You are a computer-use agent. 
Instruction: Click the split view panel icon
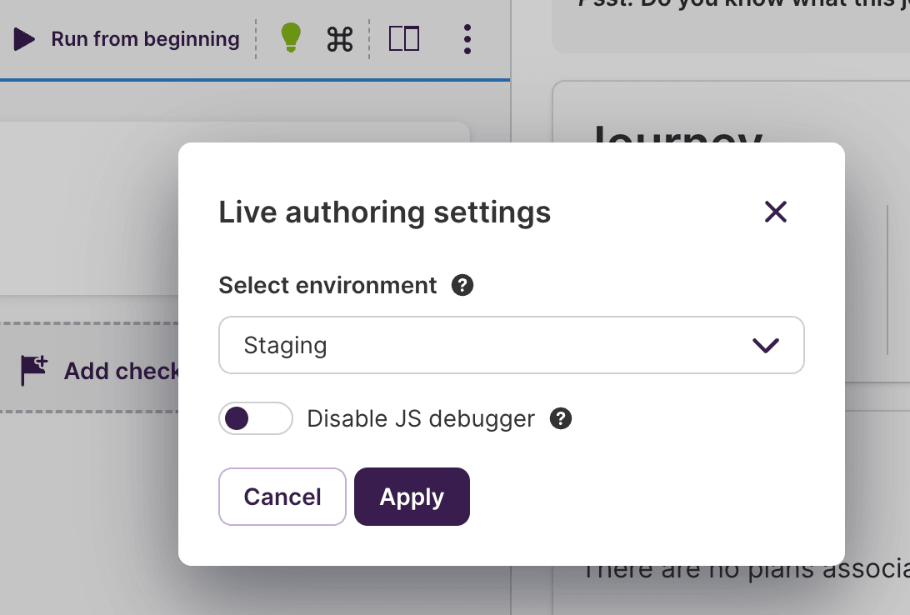click(405, 38)
